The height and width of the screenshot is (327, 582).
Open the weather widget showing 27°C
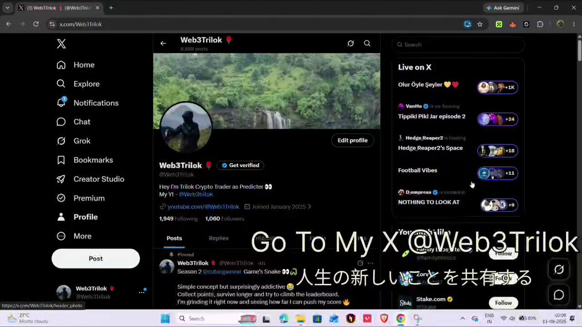click(28, 318)
